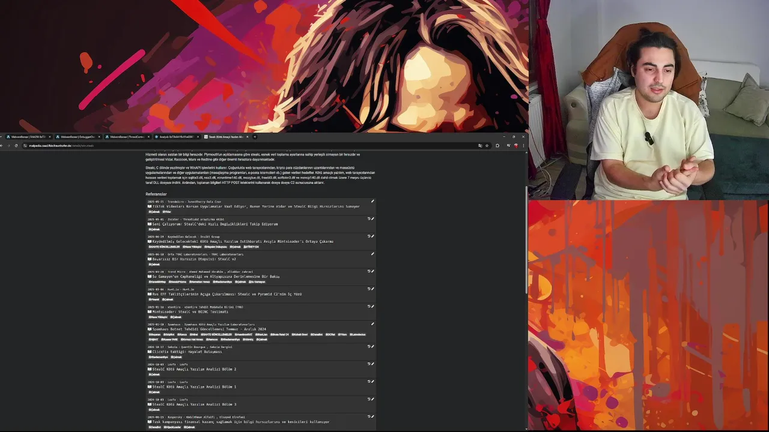The height and width of the screenshot is (432, 769).
Task: Switch to MalwareBazaar ThreadContext tab
Action: coord(127,137)
